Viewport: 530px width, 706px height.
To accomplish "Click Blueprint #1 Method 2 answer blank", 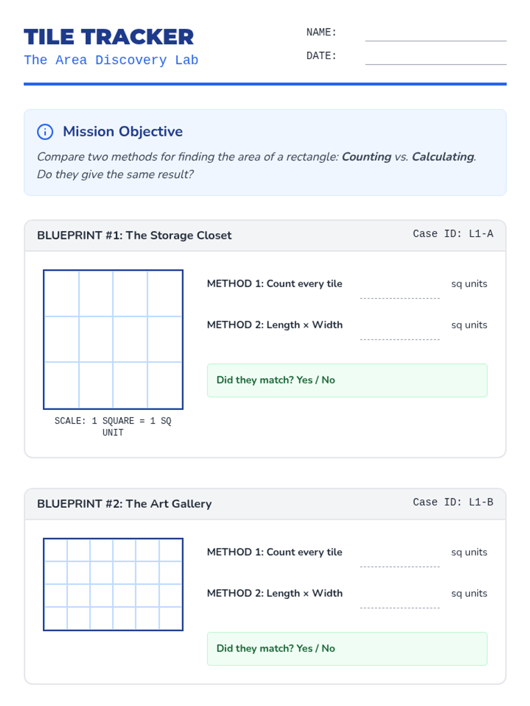I will click(x=399, y=332).
